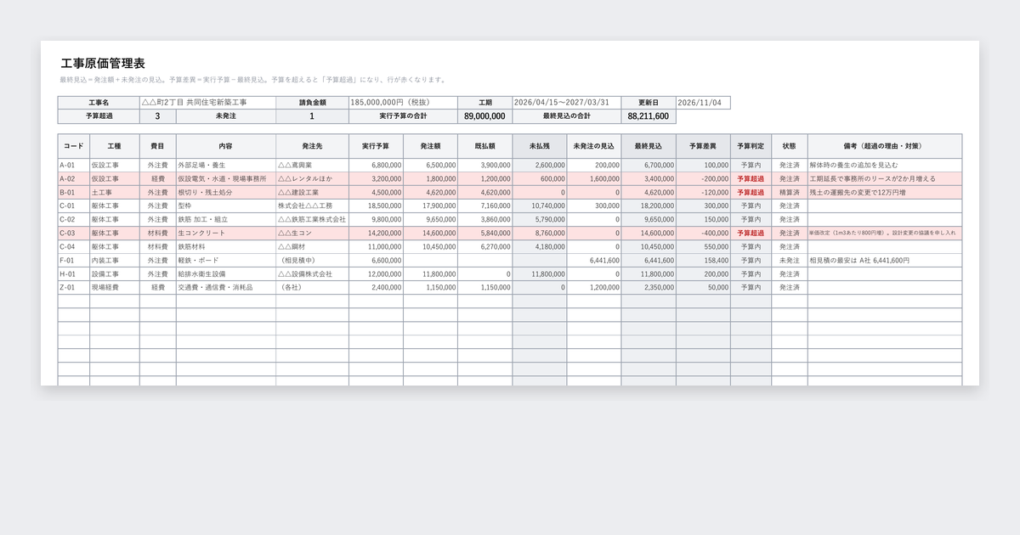Select code cell C-03
Screen dimensions: 1020x535
click(x=74, y=233)
